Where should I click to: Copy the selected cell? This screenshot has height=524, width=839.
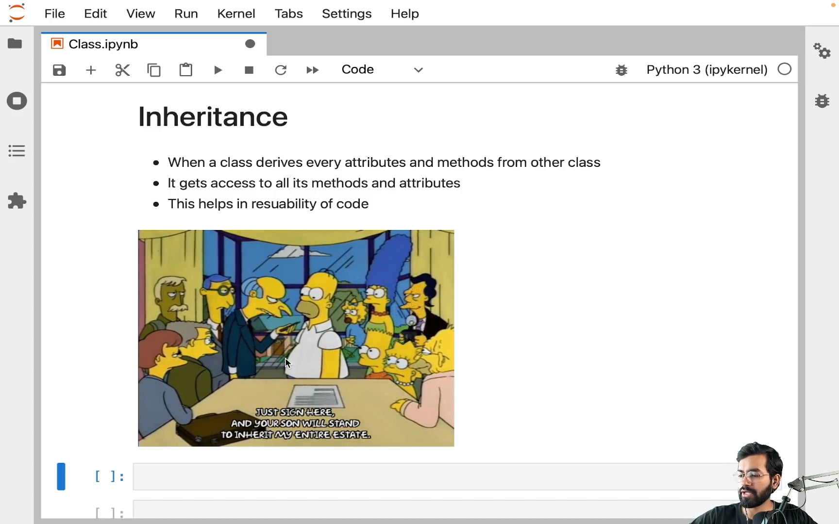pyautogui.click(x=154, y=70)
